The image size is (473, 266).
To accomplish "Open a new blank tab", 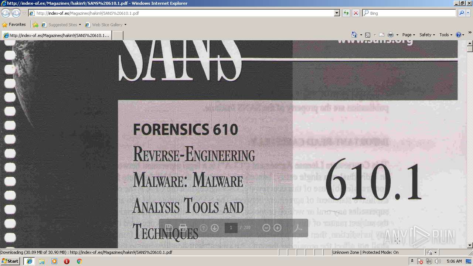I will pos(118,35).
